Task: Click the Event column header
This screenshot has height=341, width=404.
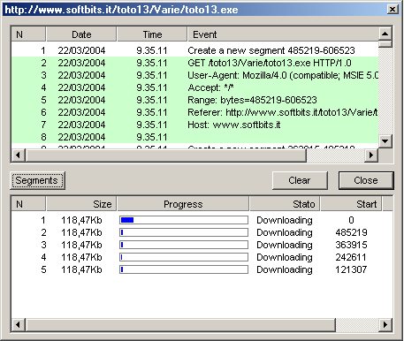Action: 283,34
